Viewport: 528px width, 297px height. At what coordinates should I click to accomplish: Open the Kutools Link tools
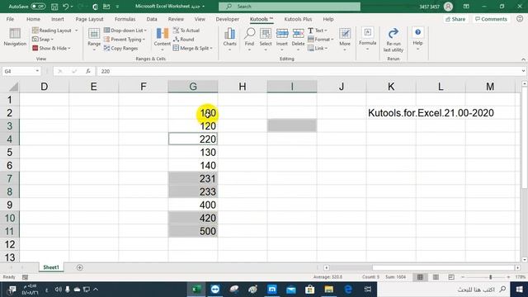click(318, 48)
